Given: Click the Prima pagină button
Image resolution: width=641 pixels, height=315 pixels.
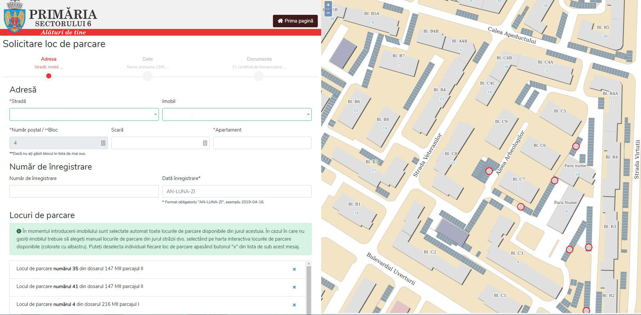Looking at the screenshot, I should (x=295, y=21).
